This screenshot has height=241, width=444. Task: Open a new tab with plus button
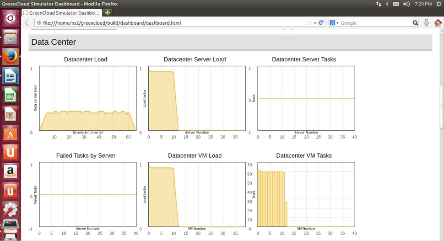[x=108, y=13]
